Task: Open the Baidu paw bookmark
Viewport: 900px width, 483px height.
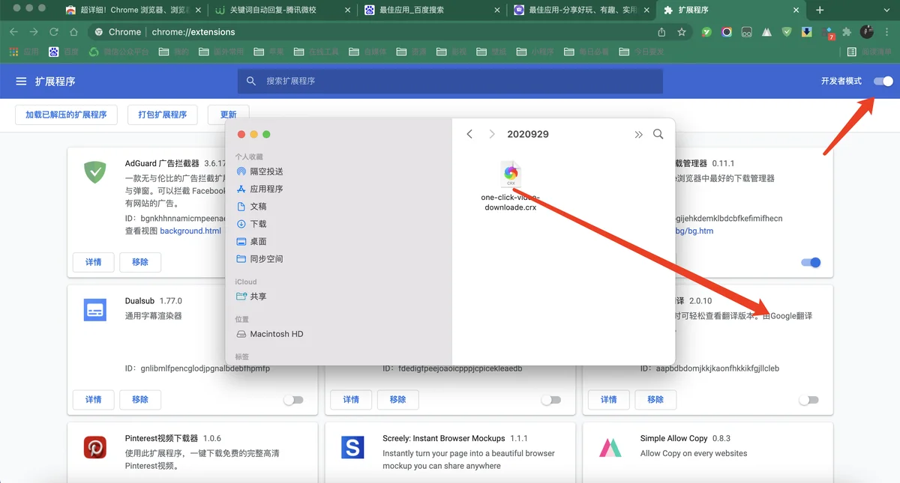Action: [x=64, y=52]
